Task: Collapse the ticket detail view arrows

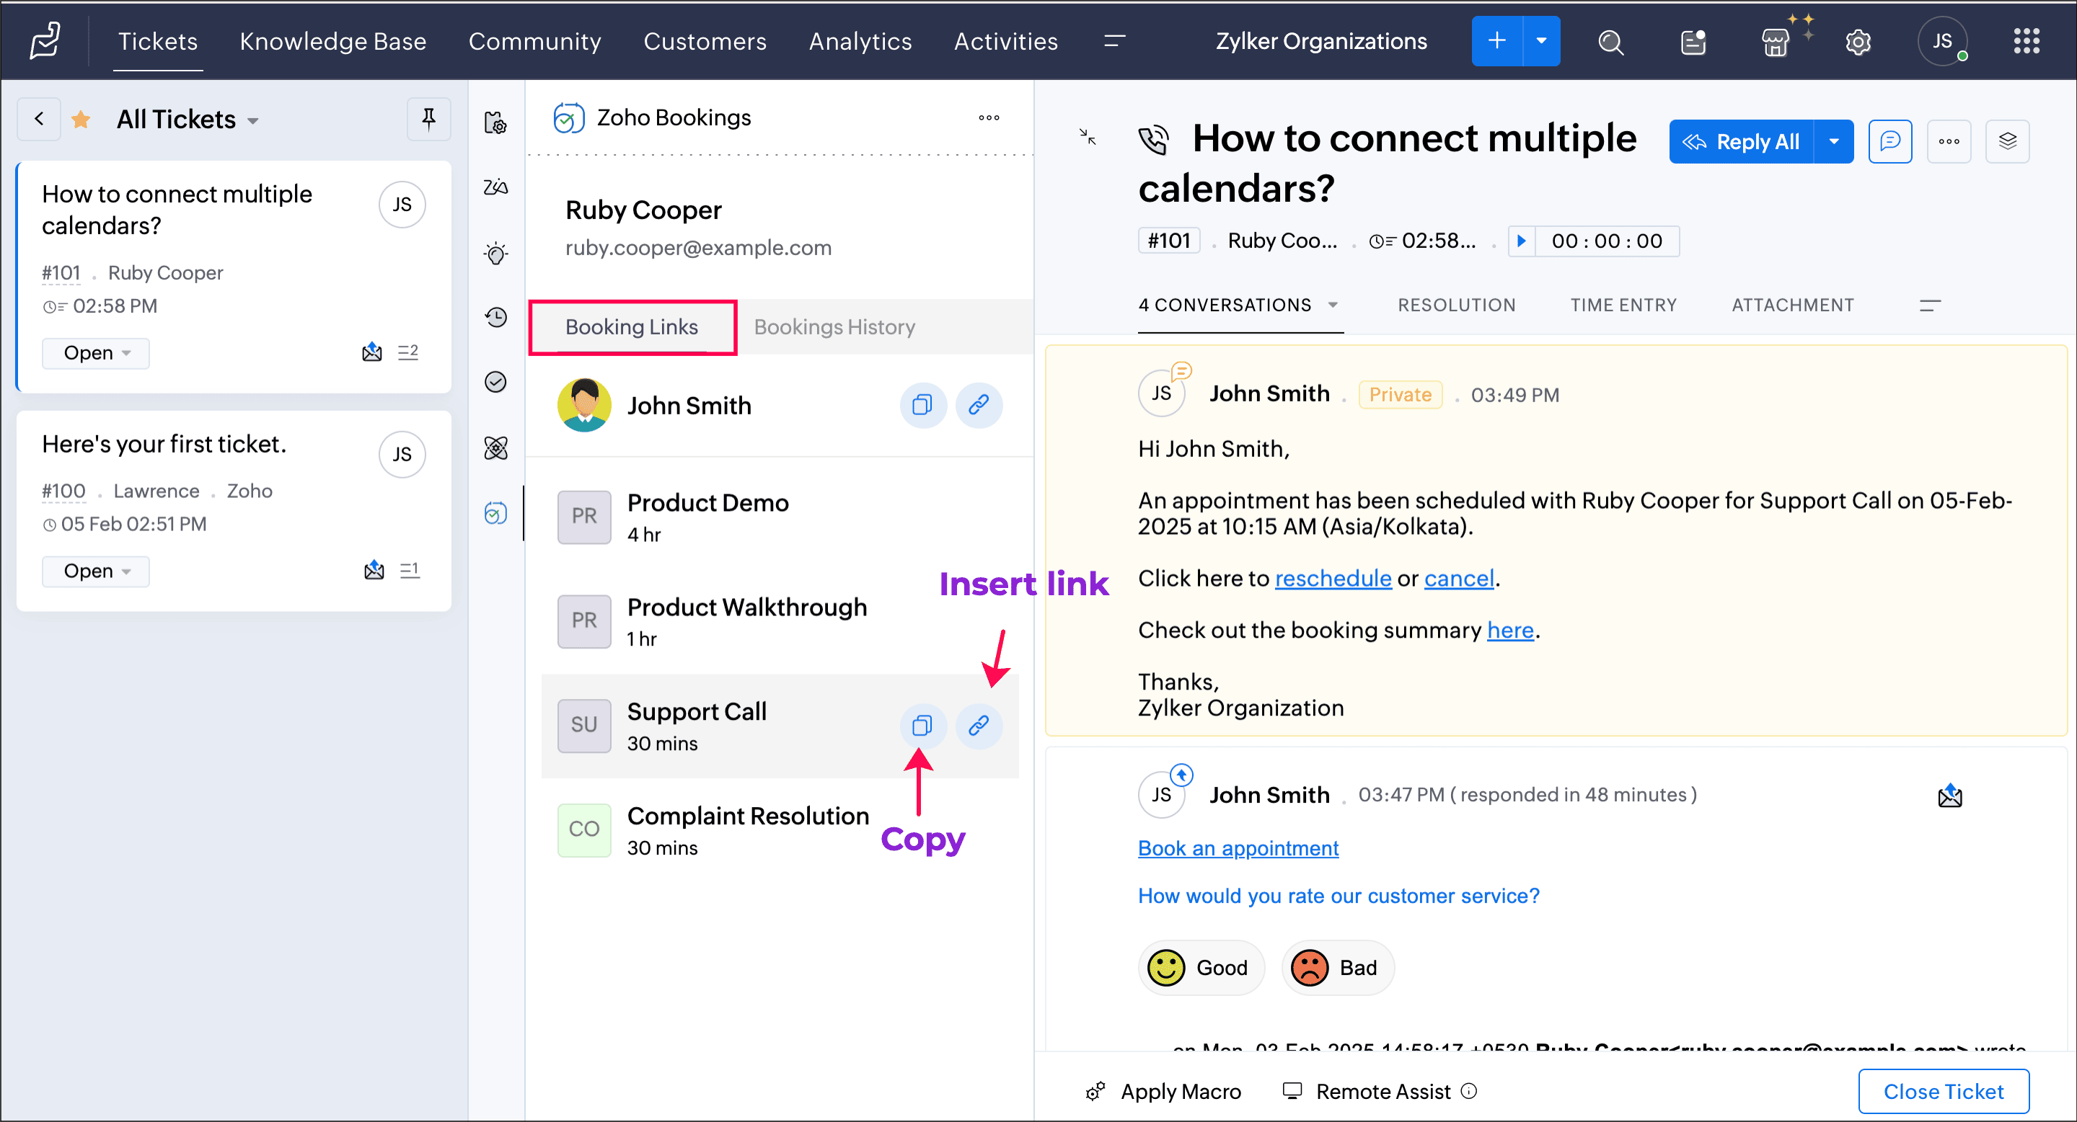Action: click(x=1088, y=137)
